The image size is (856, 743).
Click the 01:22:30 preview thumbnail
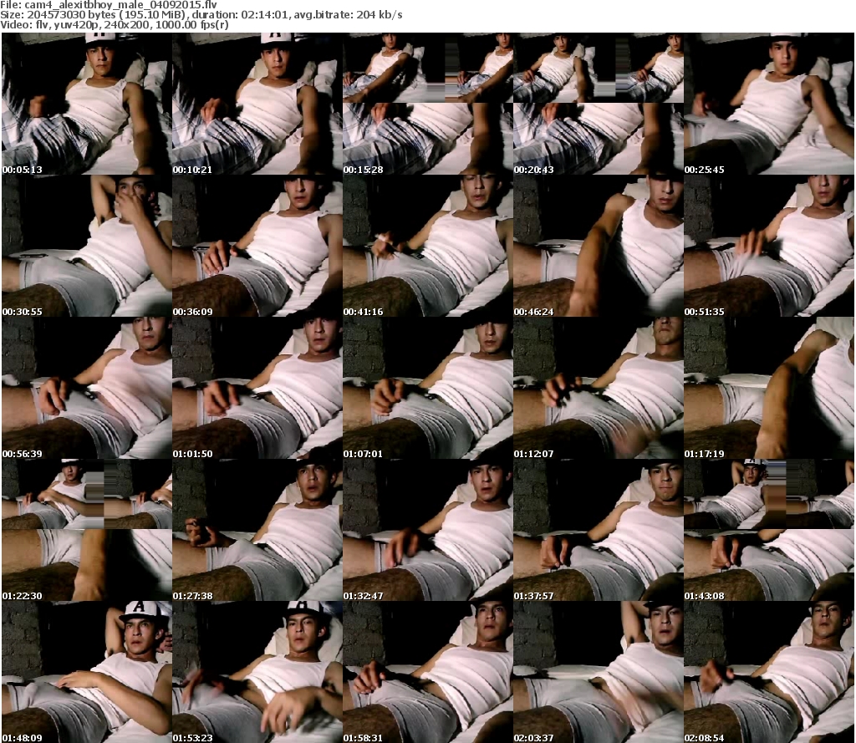pyautogui.click(x=87, y=530)
